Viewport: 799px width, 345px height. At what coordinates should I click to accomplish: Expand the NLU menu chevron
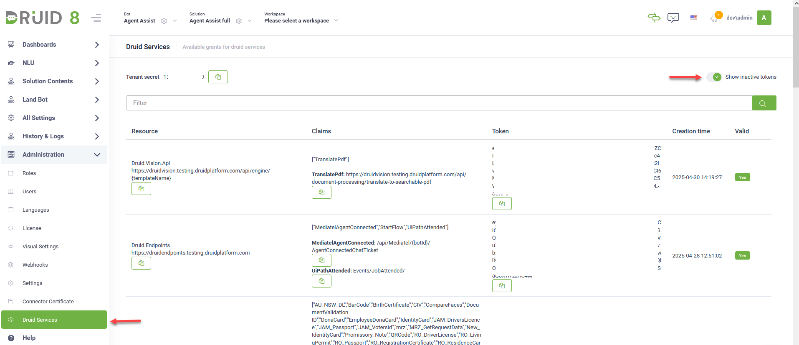point(97,63)
